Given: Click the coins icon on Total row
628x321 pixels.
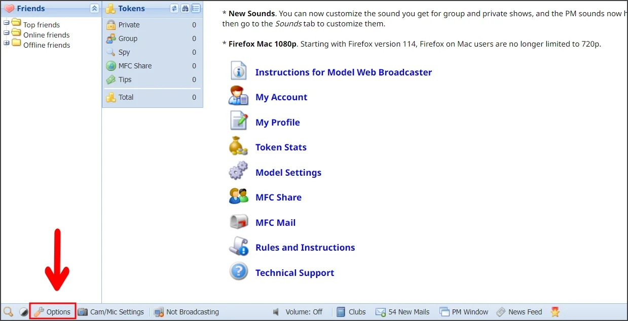Looking at the screenshot, I should point(111,97).
